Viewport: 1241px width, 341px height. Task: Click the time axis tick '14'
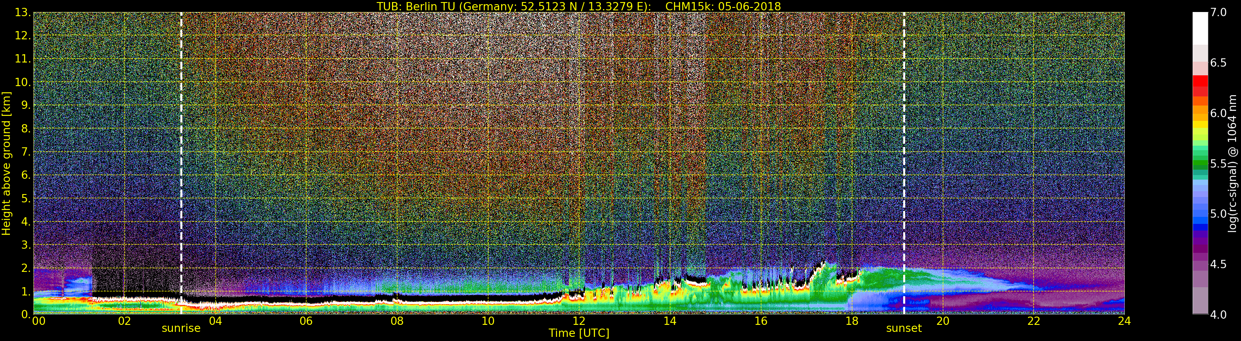click(x=670, y=321)
